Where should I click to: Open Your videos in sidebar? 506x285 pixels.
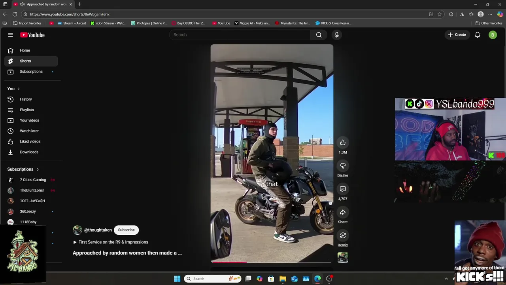(x=31, y=120)
